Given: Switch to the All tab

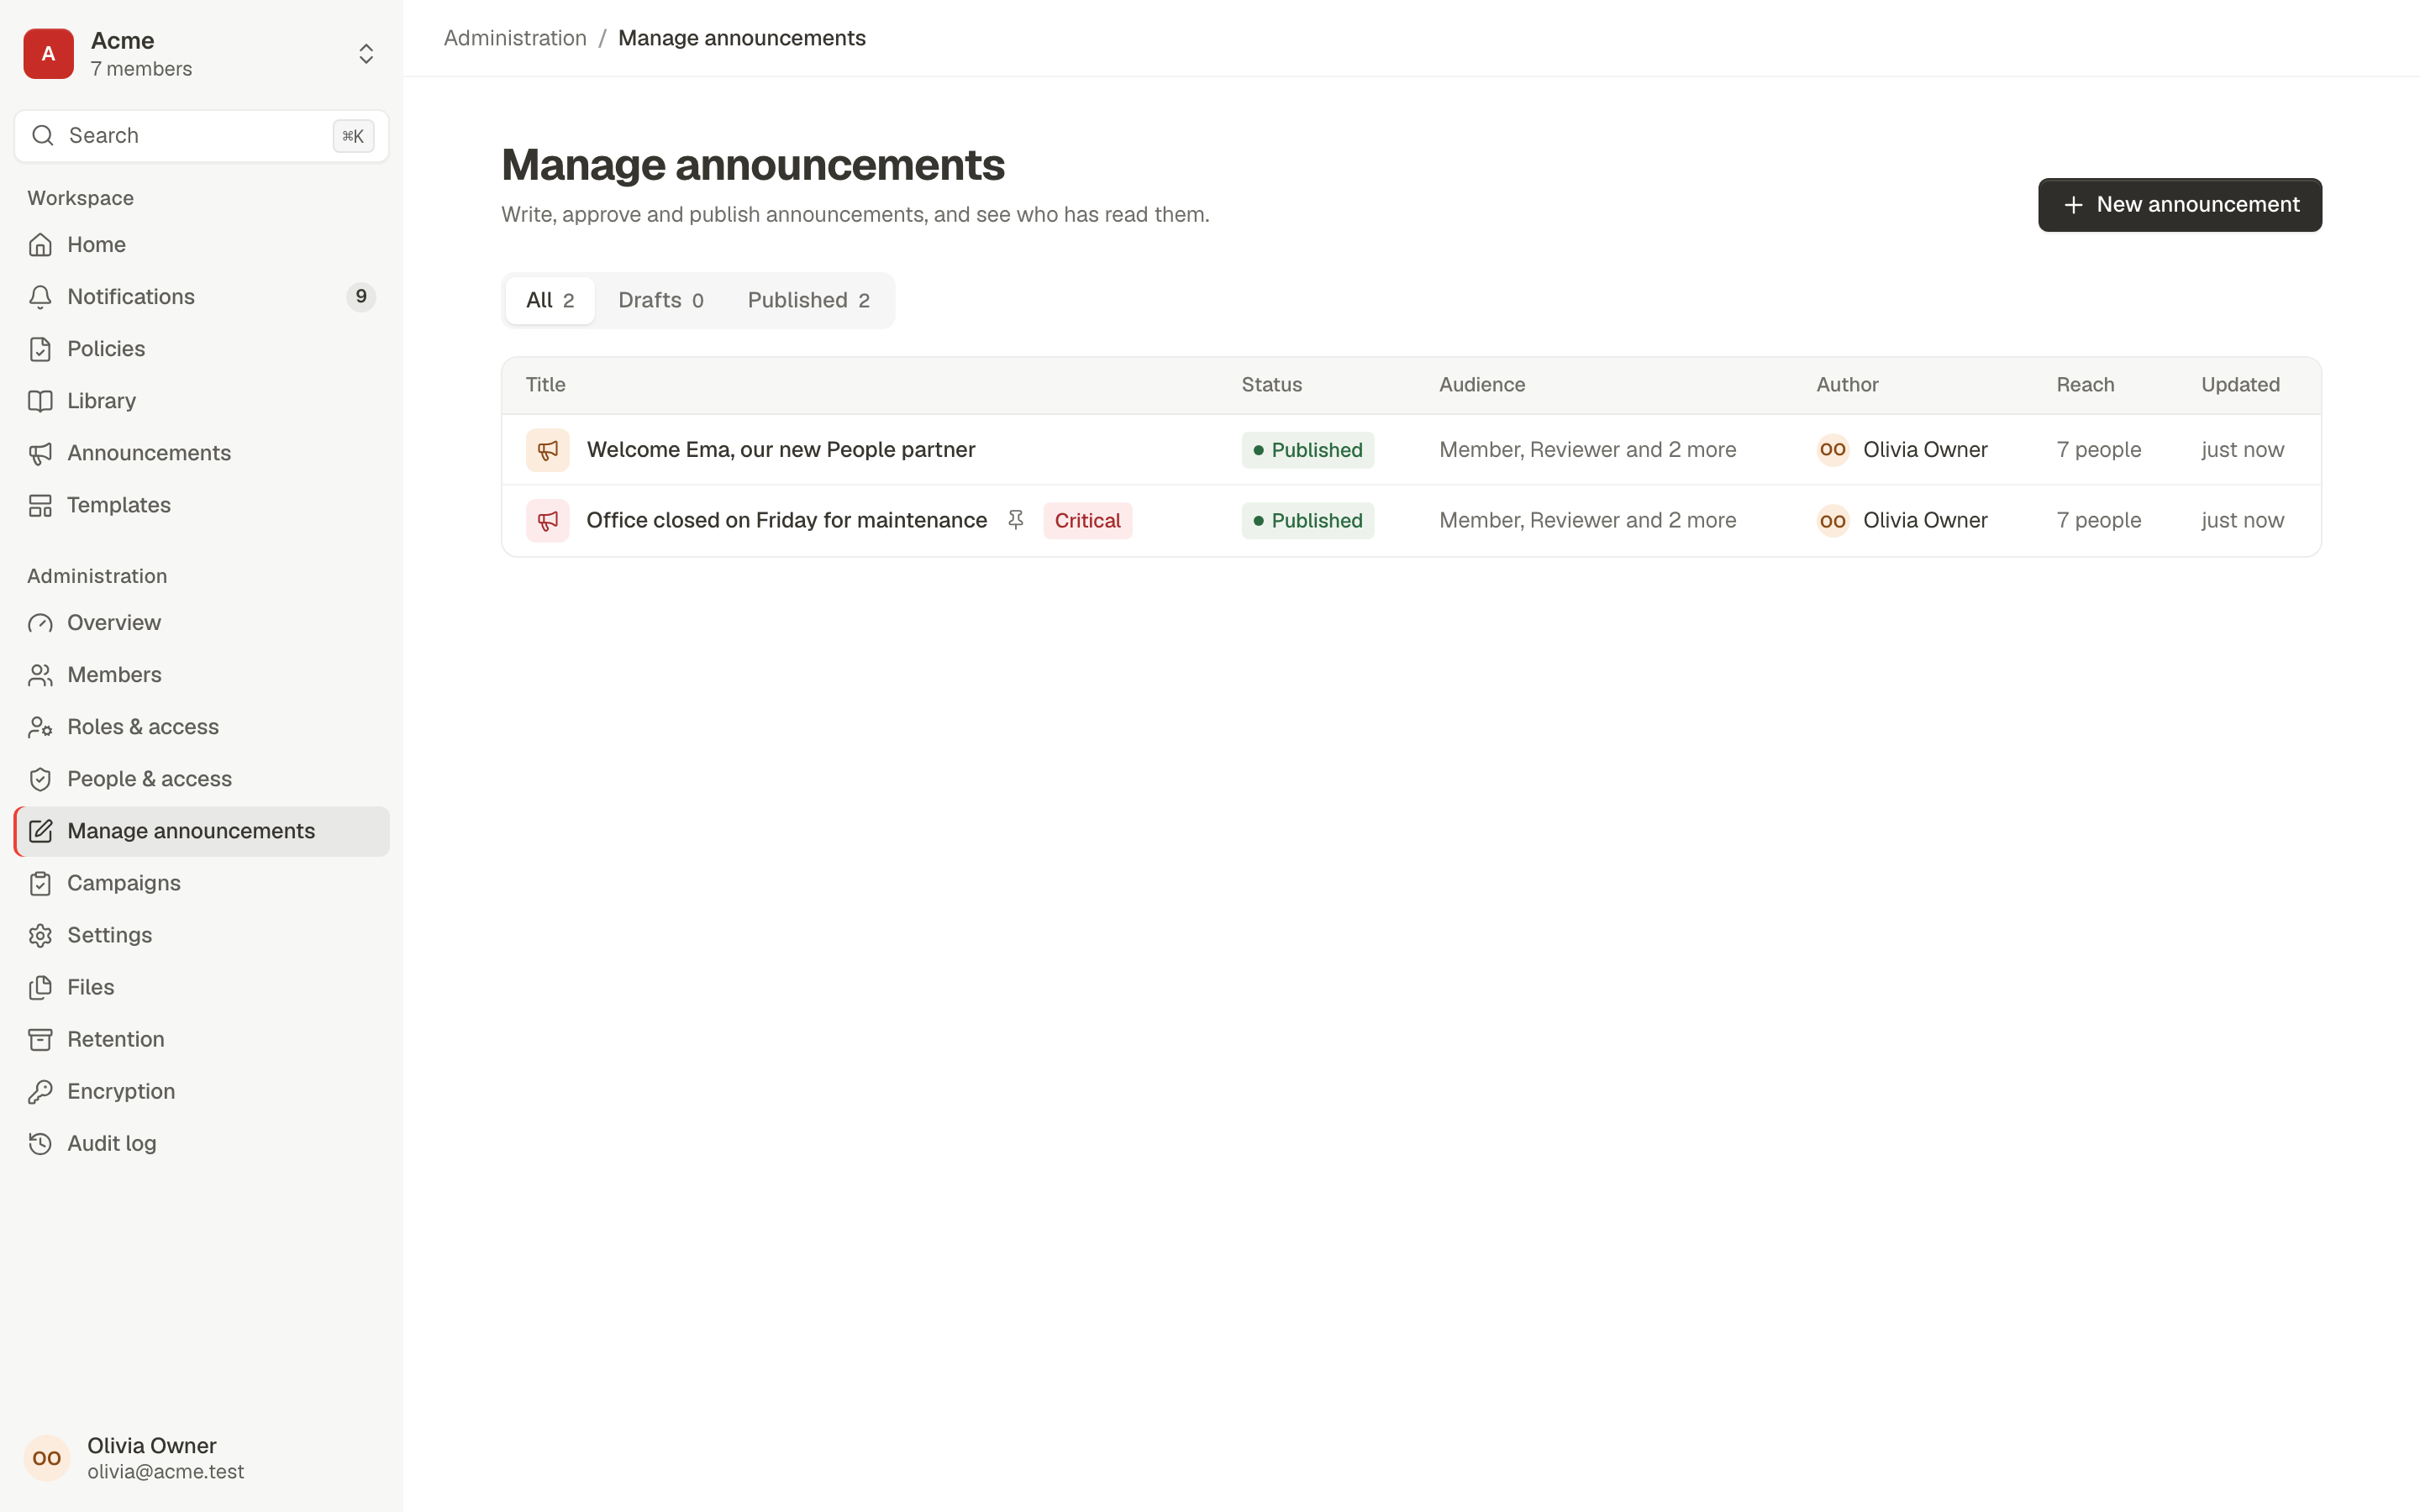Looking at the screenshot, I should pos(550,300).
